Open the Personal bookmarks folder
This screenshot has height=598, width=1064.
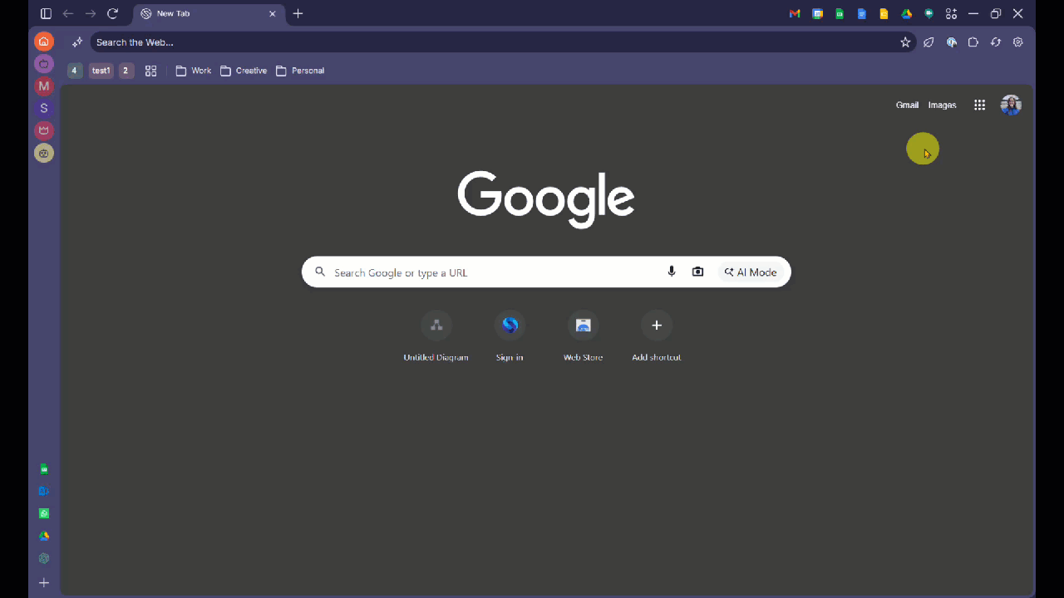[x=300, y=71]
